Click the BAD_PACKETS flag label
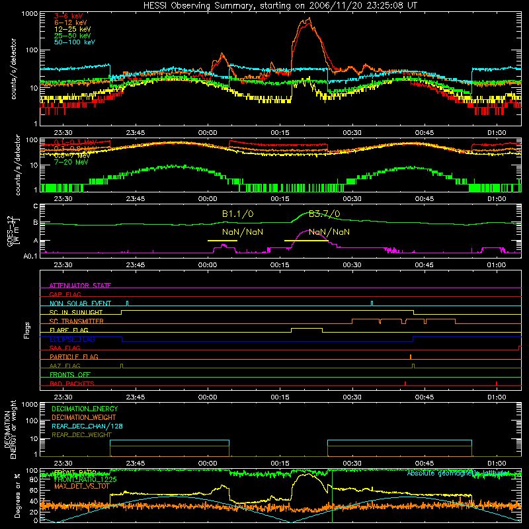The image size is (529, 529). point(72,384)
